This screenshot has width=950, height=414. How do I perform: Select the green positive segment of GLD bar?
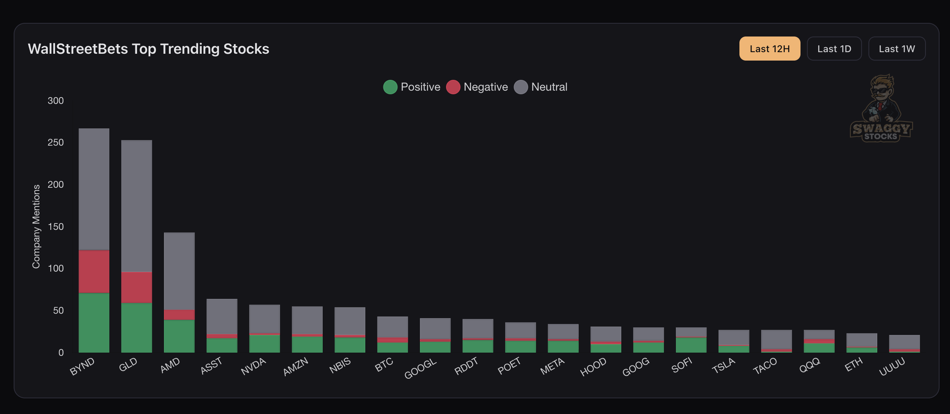[137, 328]
